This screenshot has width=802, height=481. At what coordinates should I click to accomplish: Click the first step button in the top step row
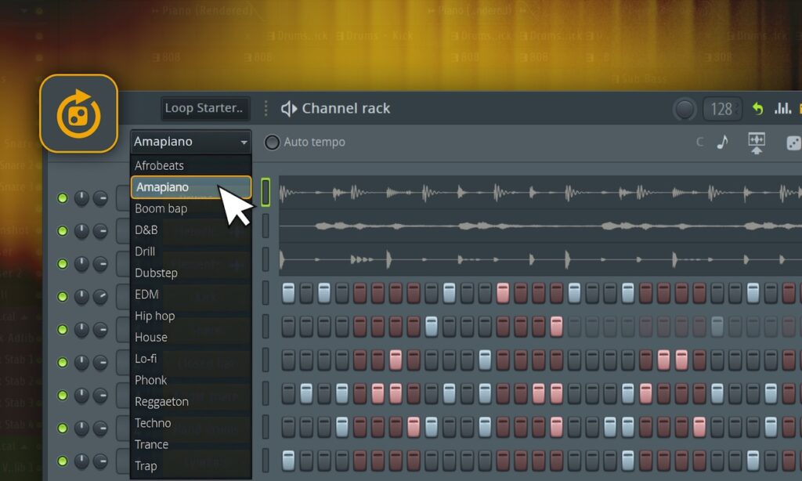[x=288, y=293]
